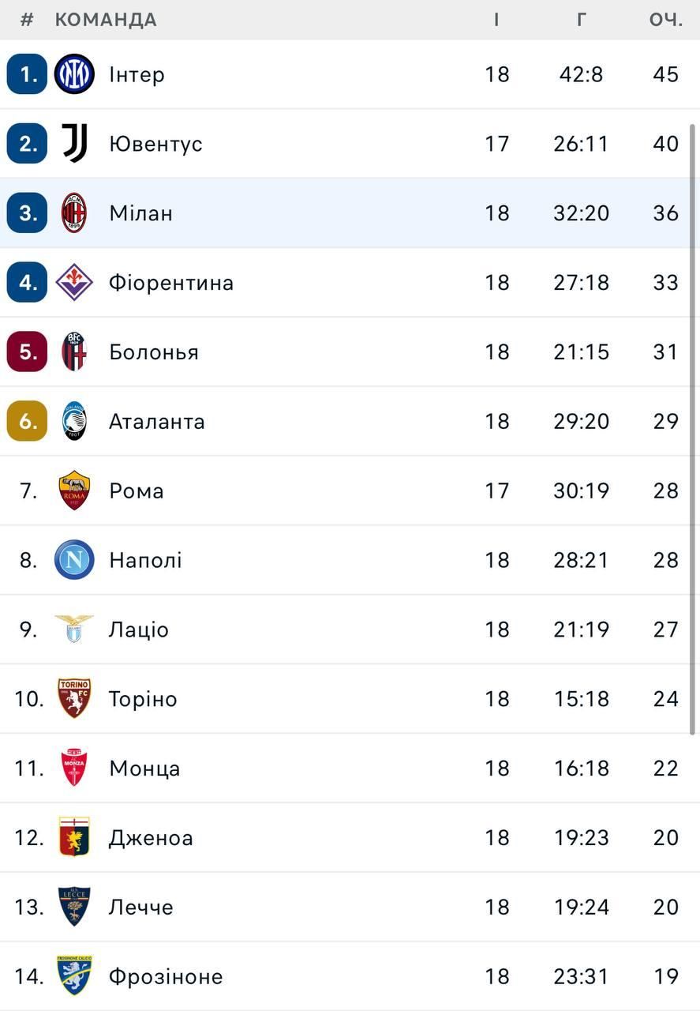Click the Fiorentina purple crest icon
Viewport: 700px width, 1011px height.
[74, 283]
